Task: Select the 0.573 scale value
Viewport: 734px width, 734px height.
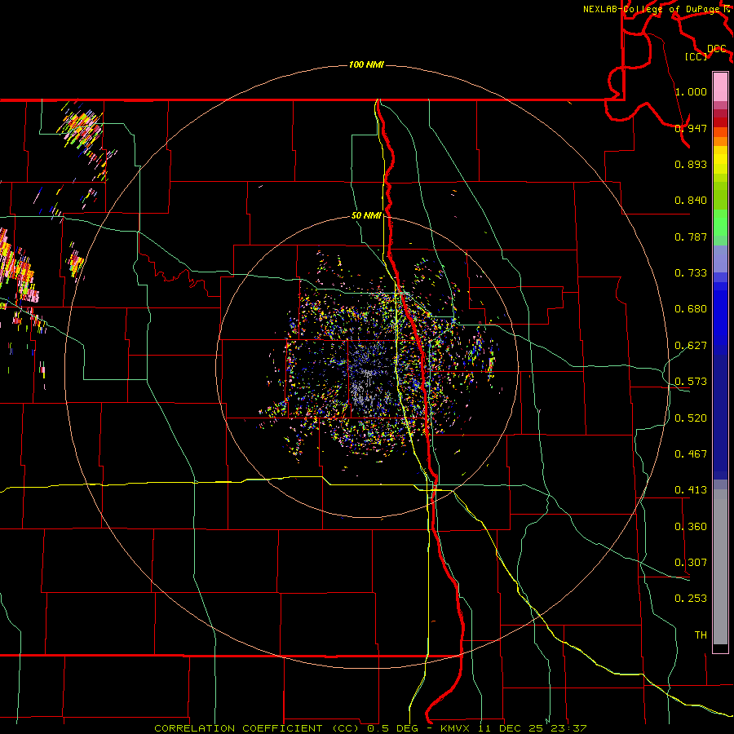Action: [x=691, y=382]
